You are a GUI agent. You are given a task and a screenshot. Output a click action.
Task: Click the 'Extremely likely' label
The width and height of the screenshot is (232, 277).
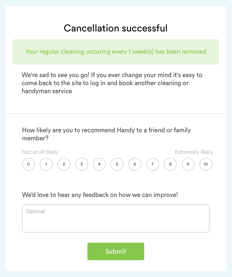pyautogui.click(x=194, y=152)
